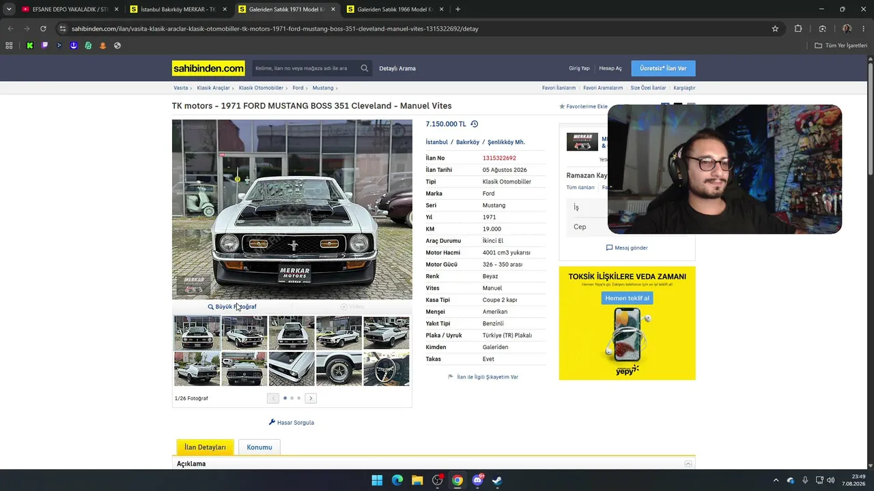The width and height of the screenshot is (874, 491).
Task: Click the Karşılaştır compare link
Action: coord(684,88)
